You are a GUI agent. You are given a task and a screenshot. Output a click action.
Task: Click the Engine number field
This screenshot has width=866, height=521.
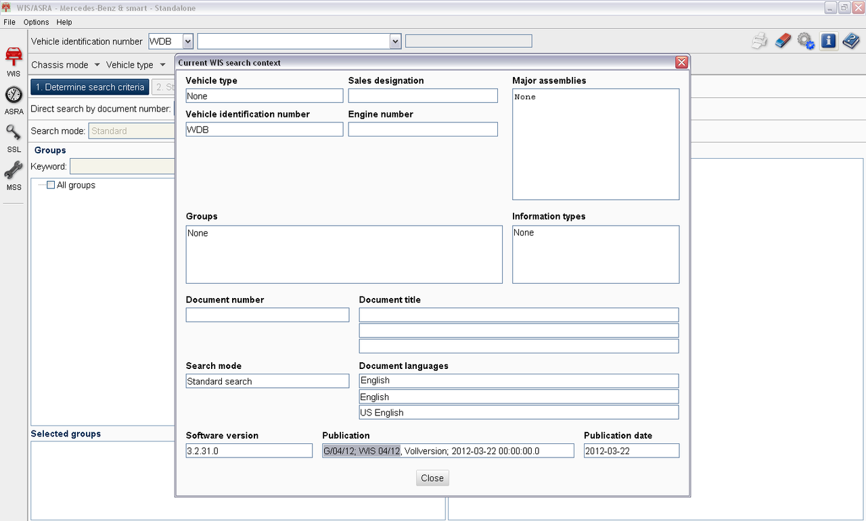(423, 129)
